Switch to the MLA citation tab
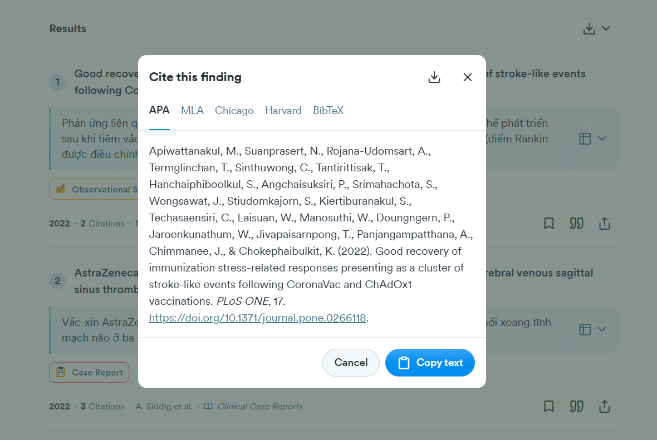 click(x=192, y=111)
